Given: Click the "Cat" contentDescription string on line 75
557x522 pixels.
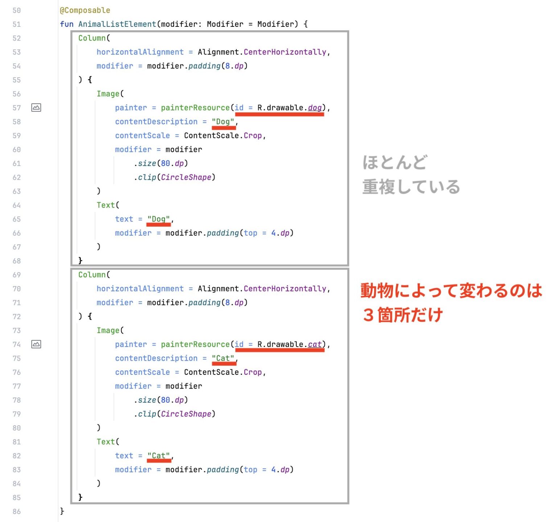Looking at the screenshot, I should tap(223, 359).
